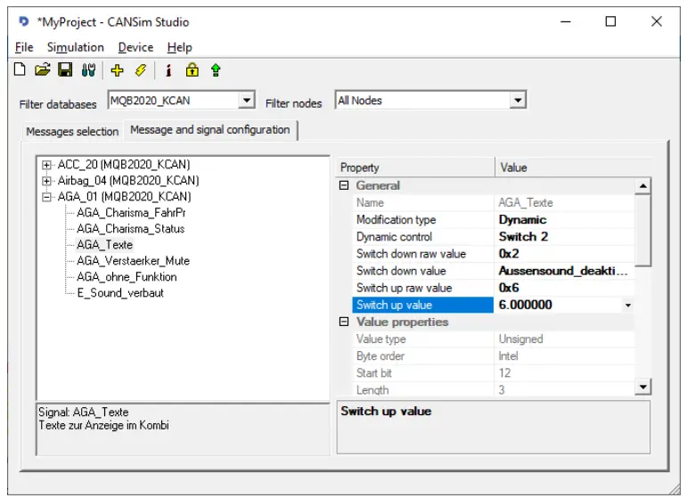Collapse the AGA_01 tree node
The width and height of the screenshot is (687, 498).
[47, 197]
